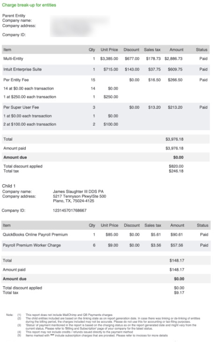The width and height of the screenshot is (214, 354).
Task: Click the Payroll Premium Worker Charge item
Action: coord(32,245)
